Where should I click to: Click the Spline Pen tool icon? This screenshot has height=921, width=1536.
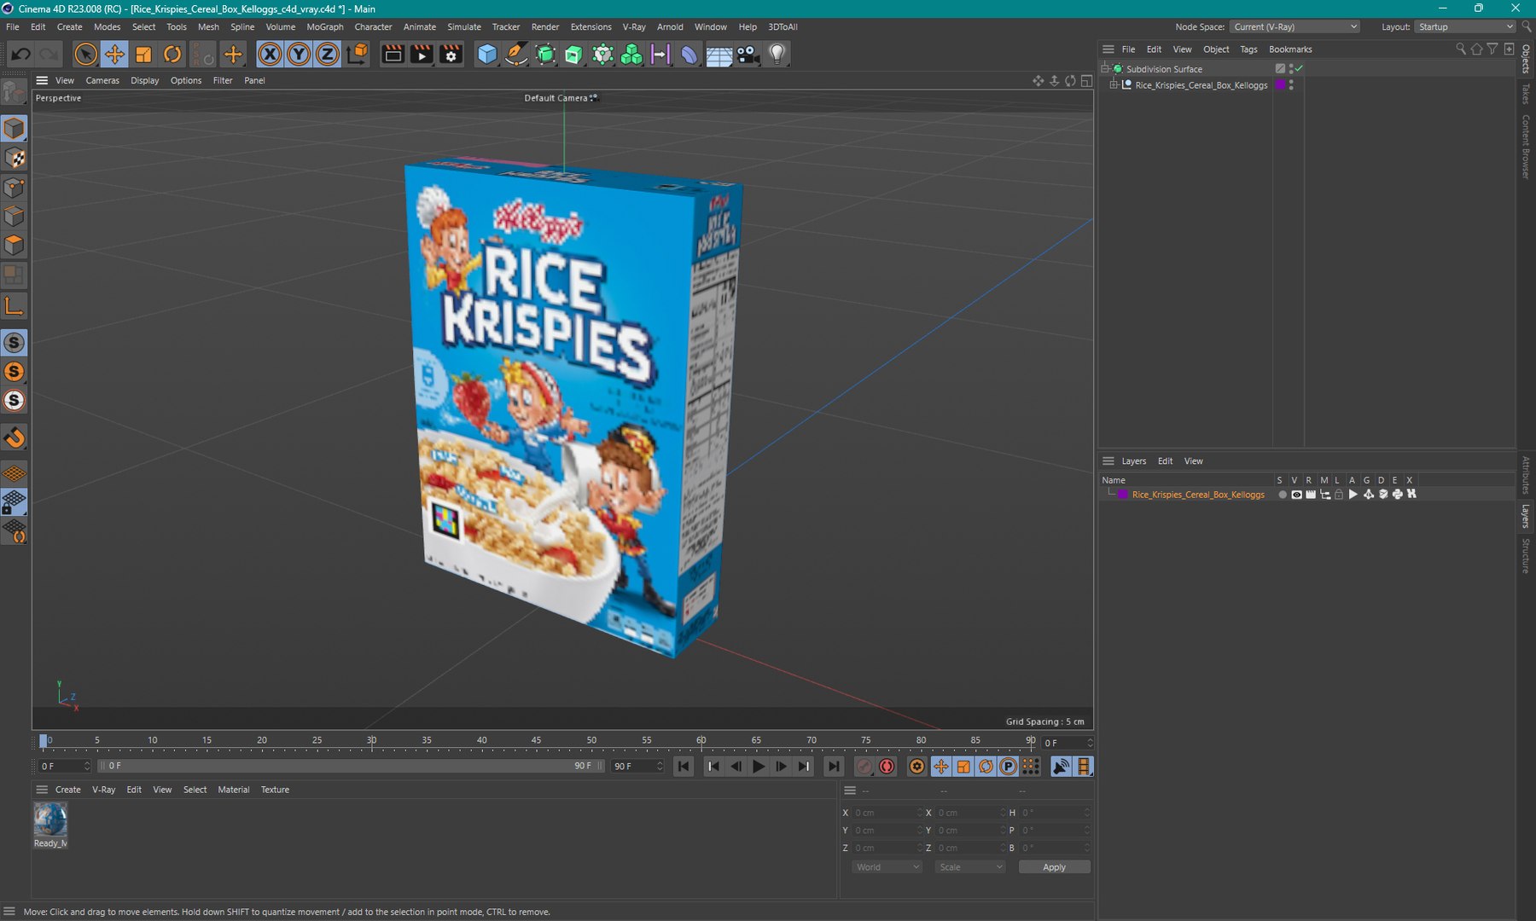click(x=516, y=55)
